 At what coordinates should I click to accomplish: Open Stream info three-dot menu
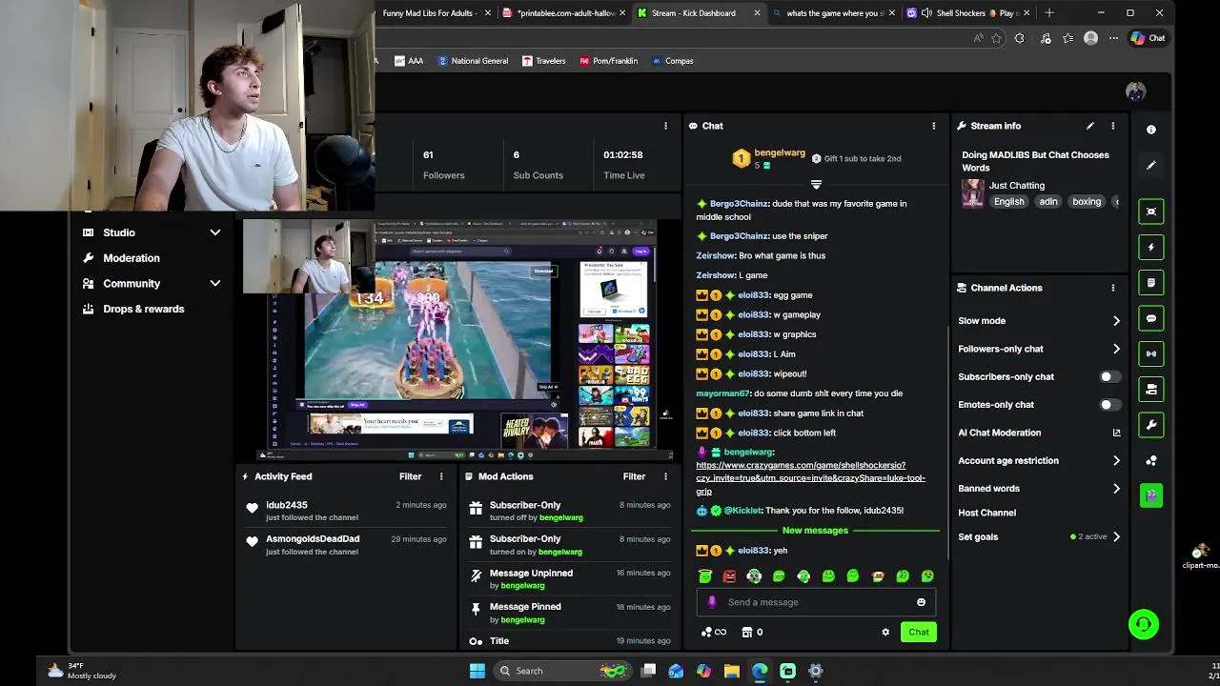1112,126
